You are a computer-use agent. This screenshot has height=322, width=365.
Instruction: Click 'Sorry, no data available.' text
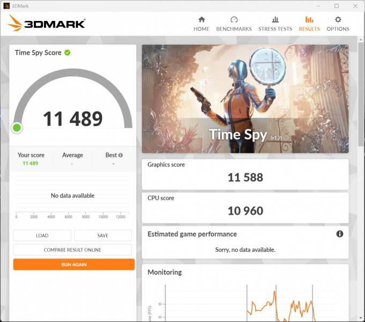(245, 250)
